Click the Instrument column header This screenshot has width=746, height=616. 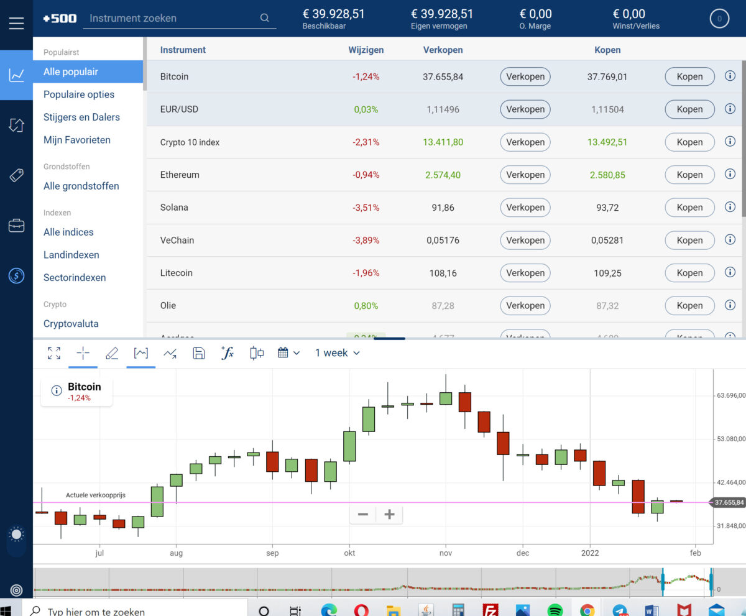pos(183,50)
